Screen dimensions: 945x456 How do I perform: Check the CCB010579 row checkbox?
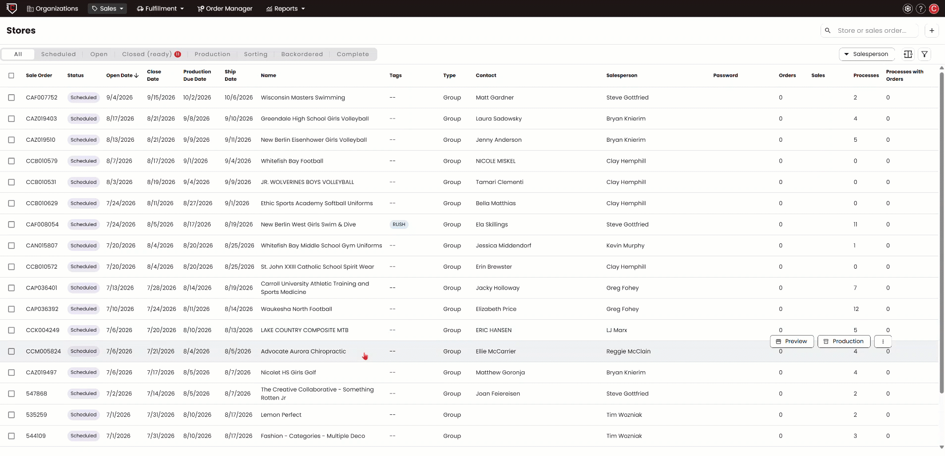11,161
